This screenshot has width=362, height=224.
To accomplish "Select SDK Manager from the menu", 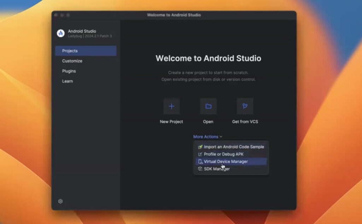I will pos(217,169).
